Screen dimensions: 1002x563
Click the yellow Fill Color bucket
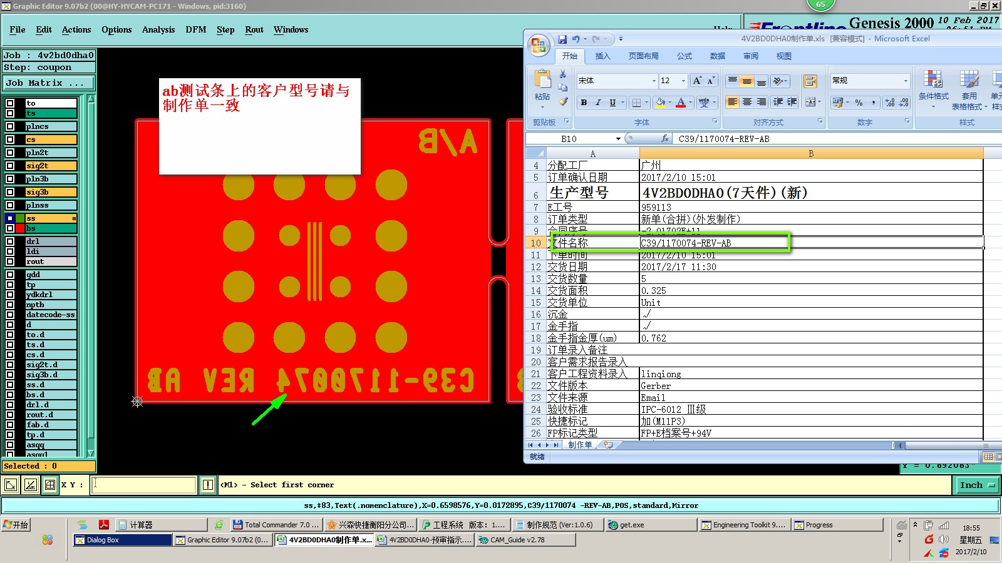pos(660,102)
